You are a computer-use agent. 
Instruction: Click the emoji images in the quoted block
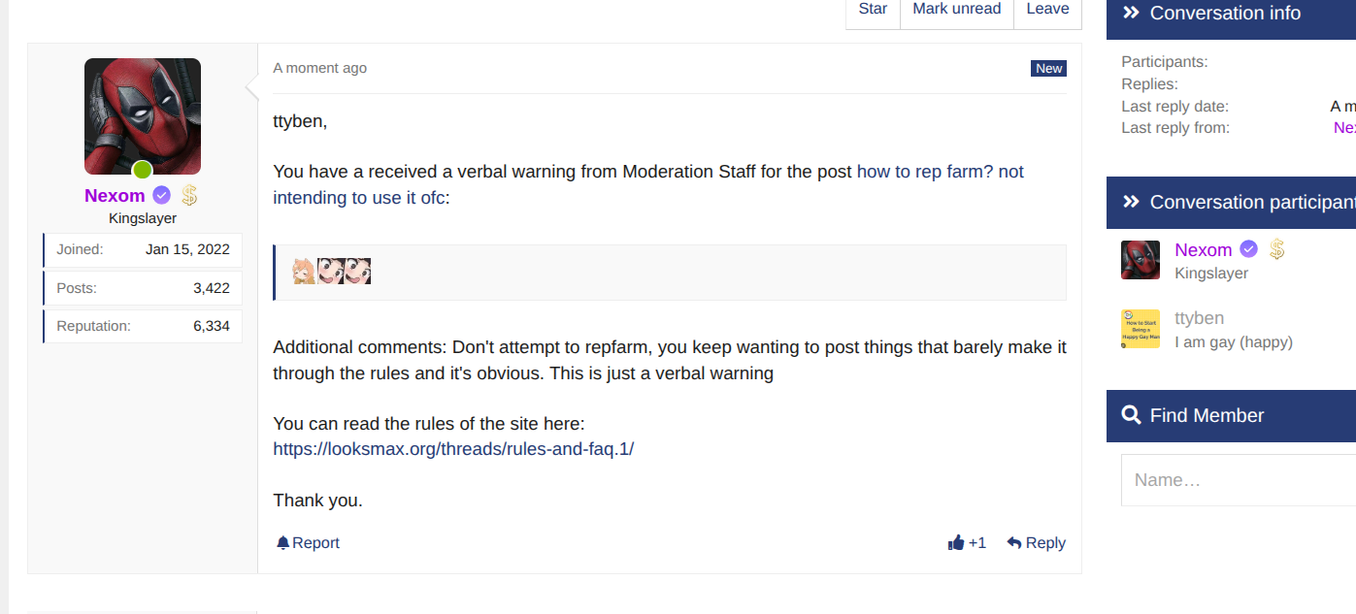(x=332, y=272)
